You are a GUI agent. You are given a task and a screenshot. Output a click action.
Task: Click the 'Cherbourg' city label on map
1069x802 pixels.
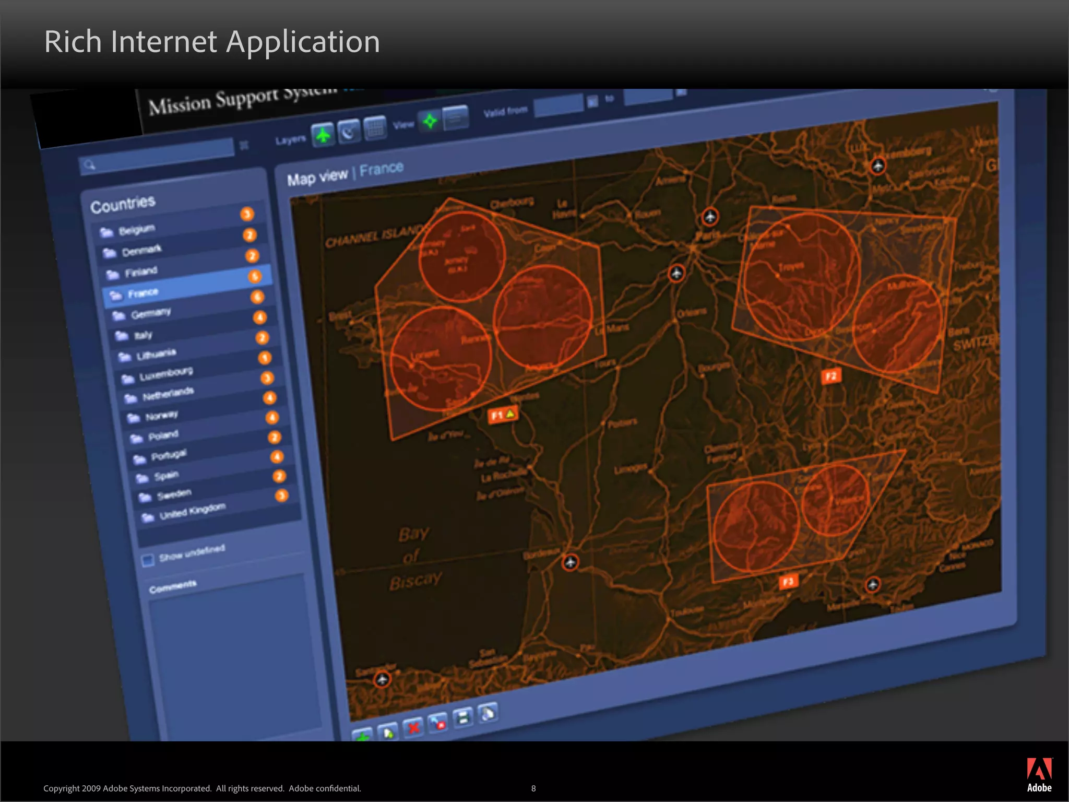click(x=512, y=202)
